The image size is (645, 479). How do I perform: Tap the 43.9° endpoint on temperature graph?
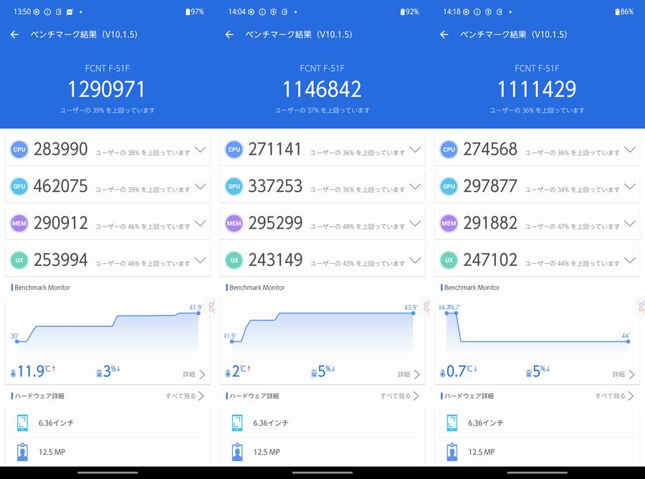(414, 313)
